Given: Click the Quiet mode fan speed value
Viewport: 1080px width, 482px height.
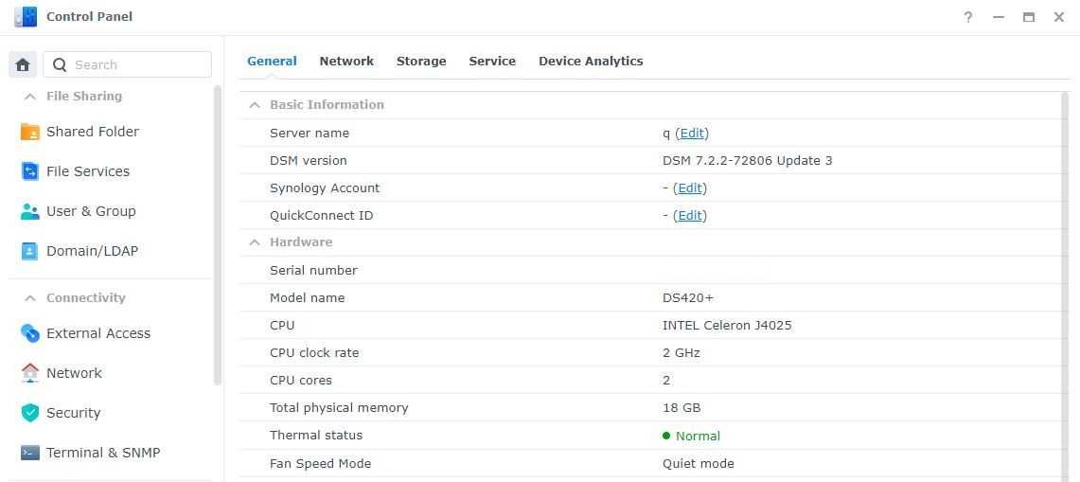Looking at the screenshot, I should 699,463.
